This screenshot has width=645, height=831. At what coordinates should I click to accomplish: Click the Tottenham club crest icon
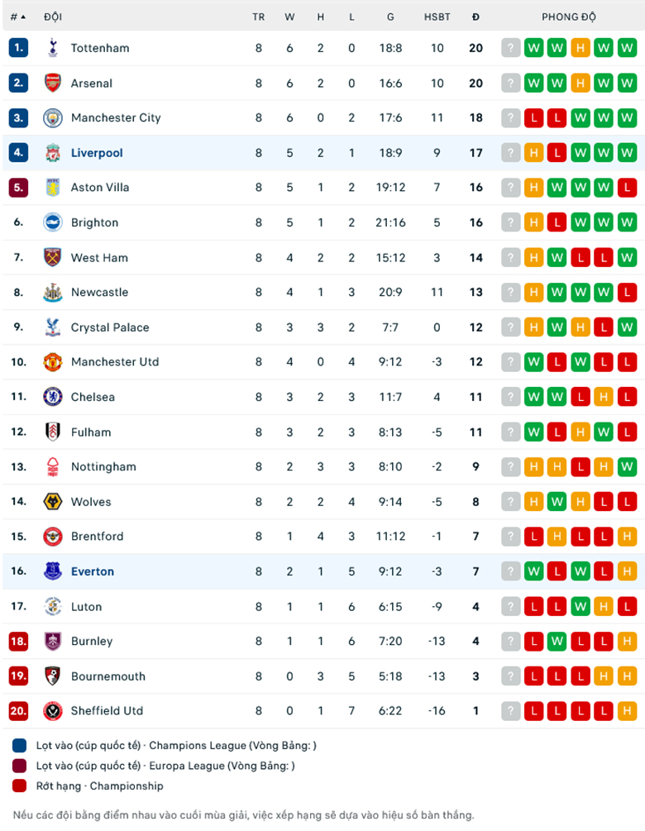(53, 48)
